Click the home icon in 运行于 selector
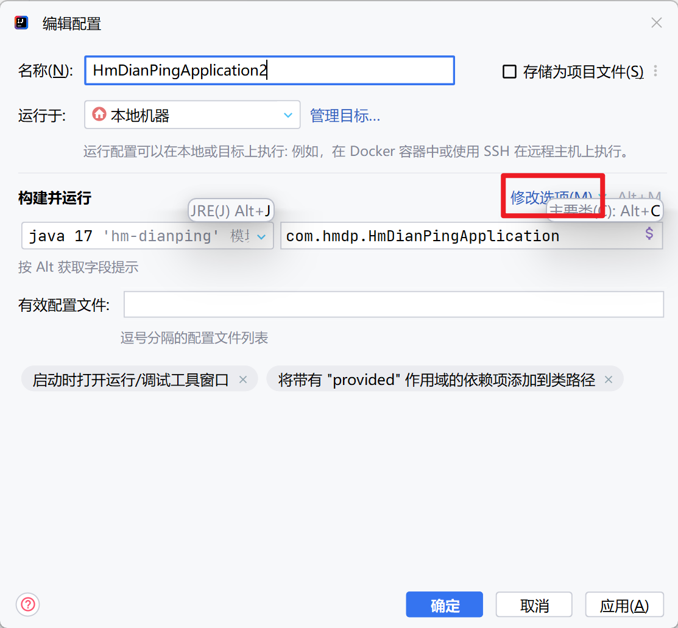This screenshot has width=678, height=628. (99, 115)
